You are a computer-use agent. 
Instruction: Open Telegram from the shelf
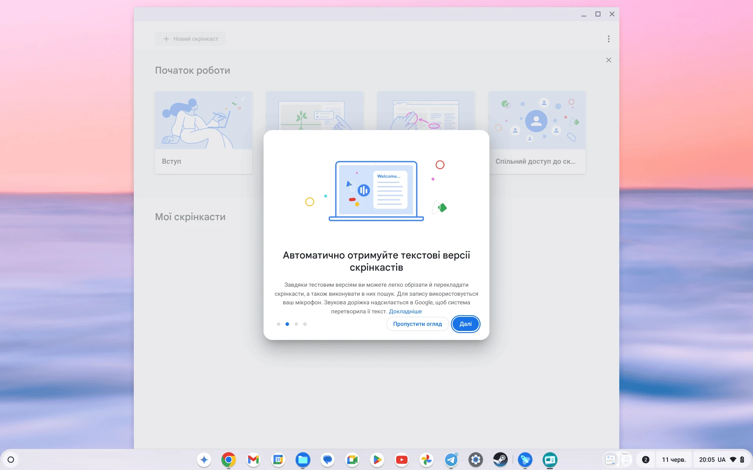451,459
